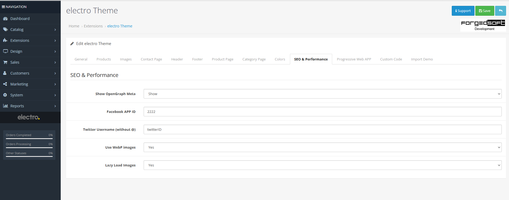The image size is (509, 200).
Task: Click the green Save button
Action: click(485, 11)
